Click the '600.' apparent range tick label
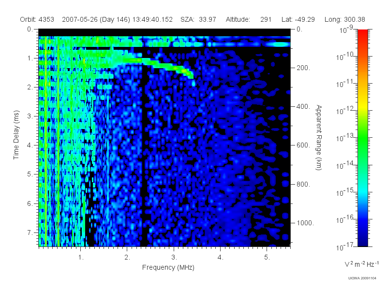387x290 pixels. pos(303,145)
